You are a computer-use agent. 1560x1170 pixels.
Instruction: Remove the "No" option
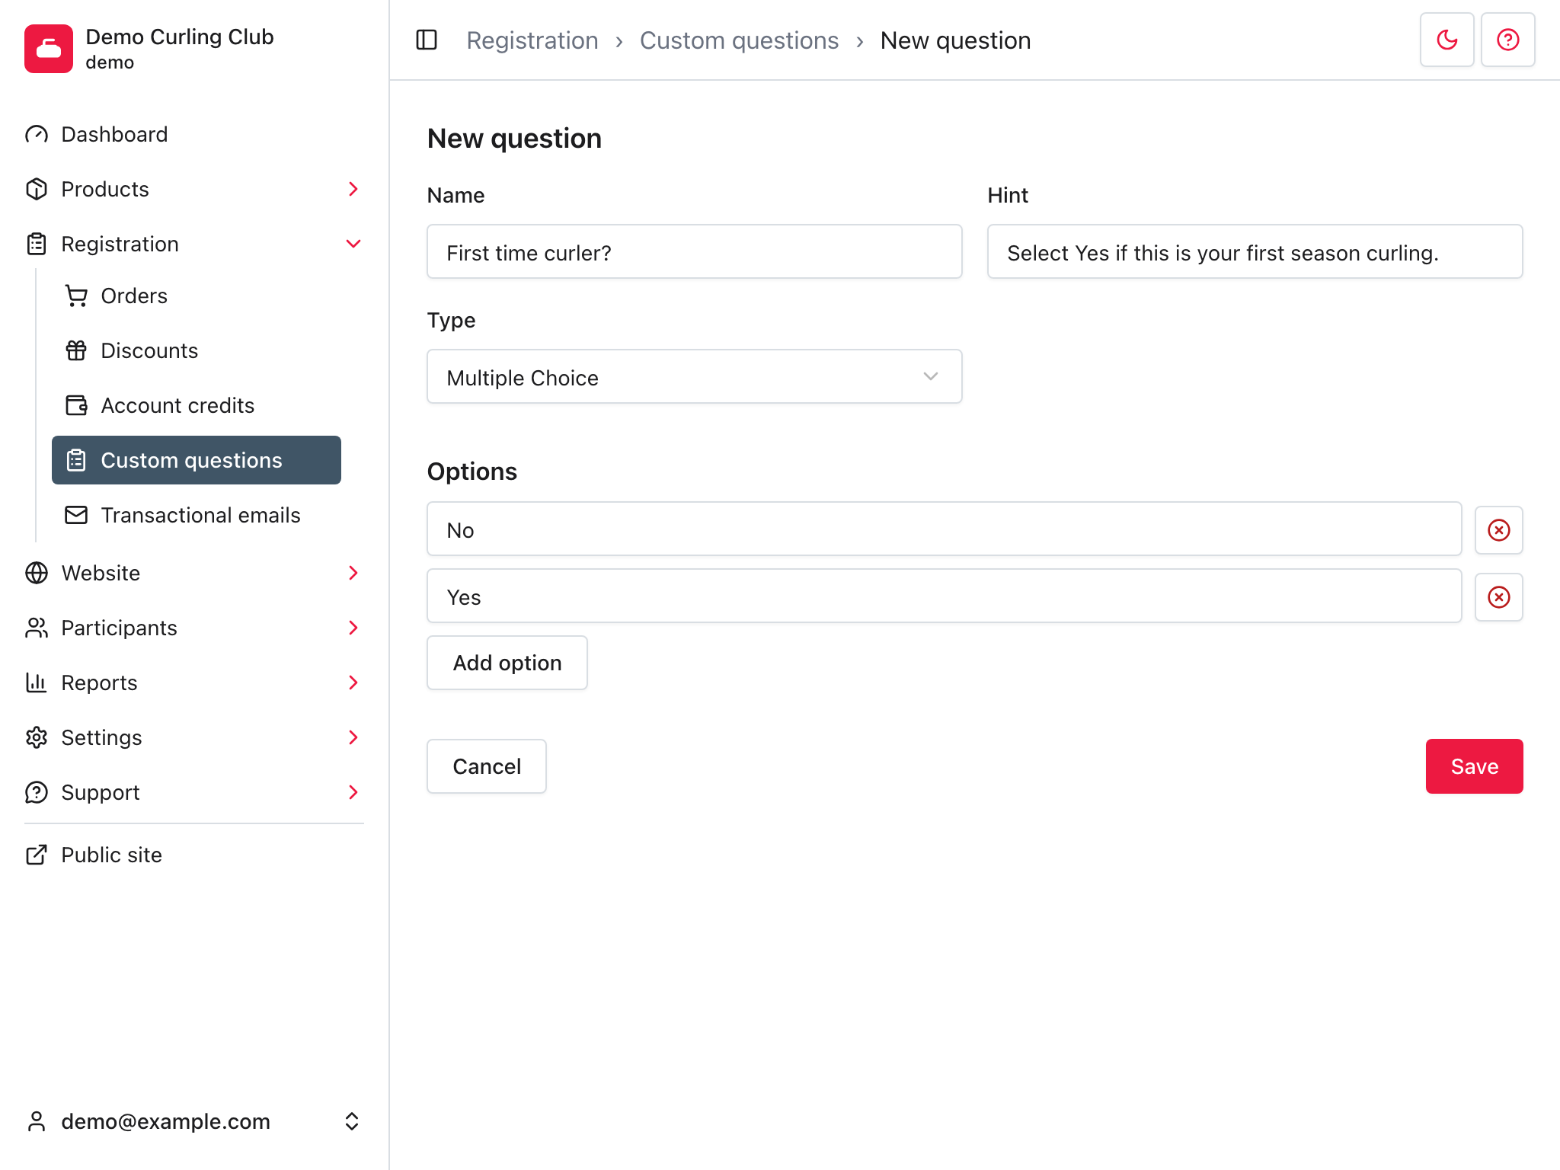(x=1499, y=530)
